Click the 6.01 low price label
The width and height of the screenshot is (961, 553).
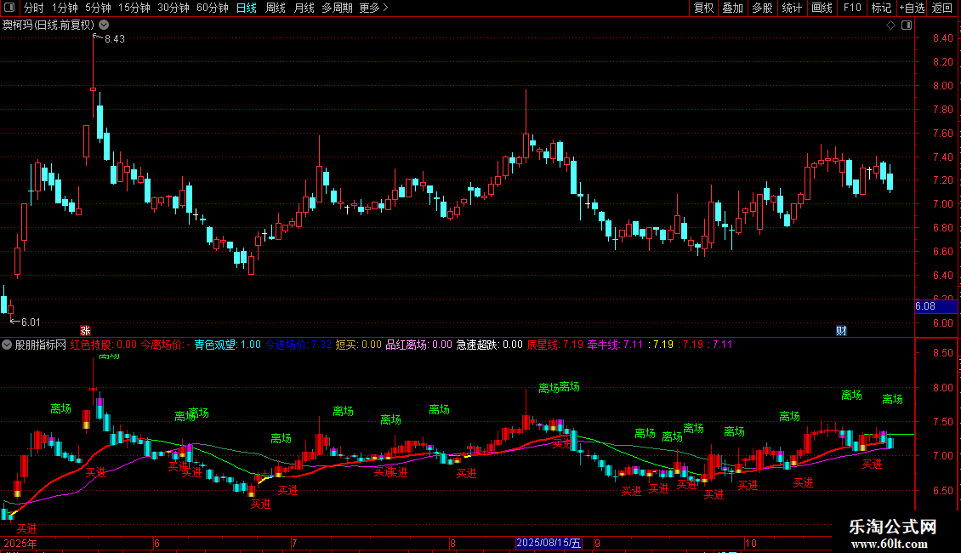31,322
